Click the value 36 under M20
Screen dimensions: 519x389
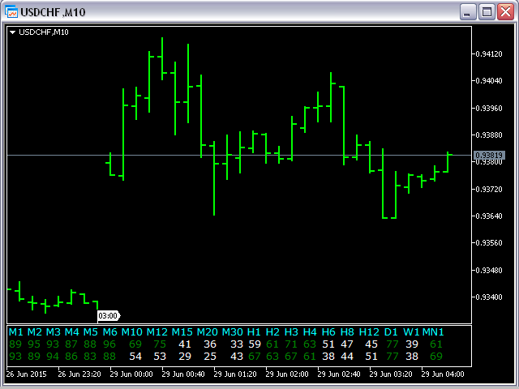coord(210,344)
